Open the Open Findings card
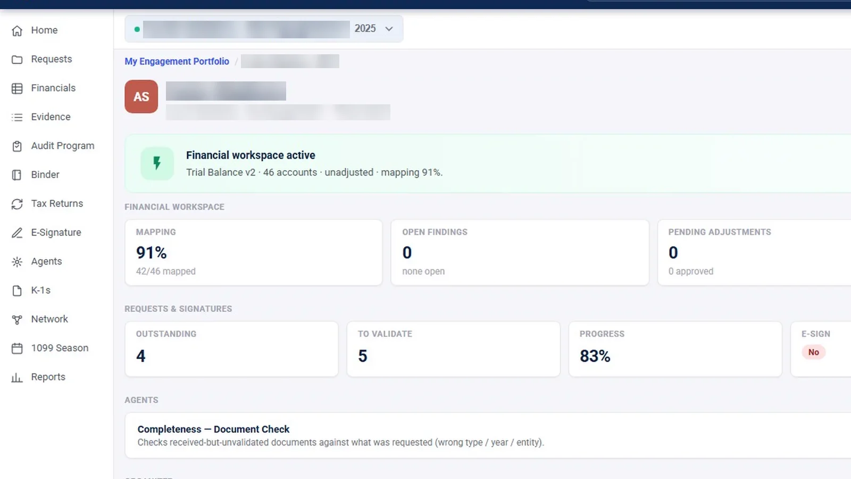The width and height of the screenshot is (851, 479). tap(520, 252)
